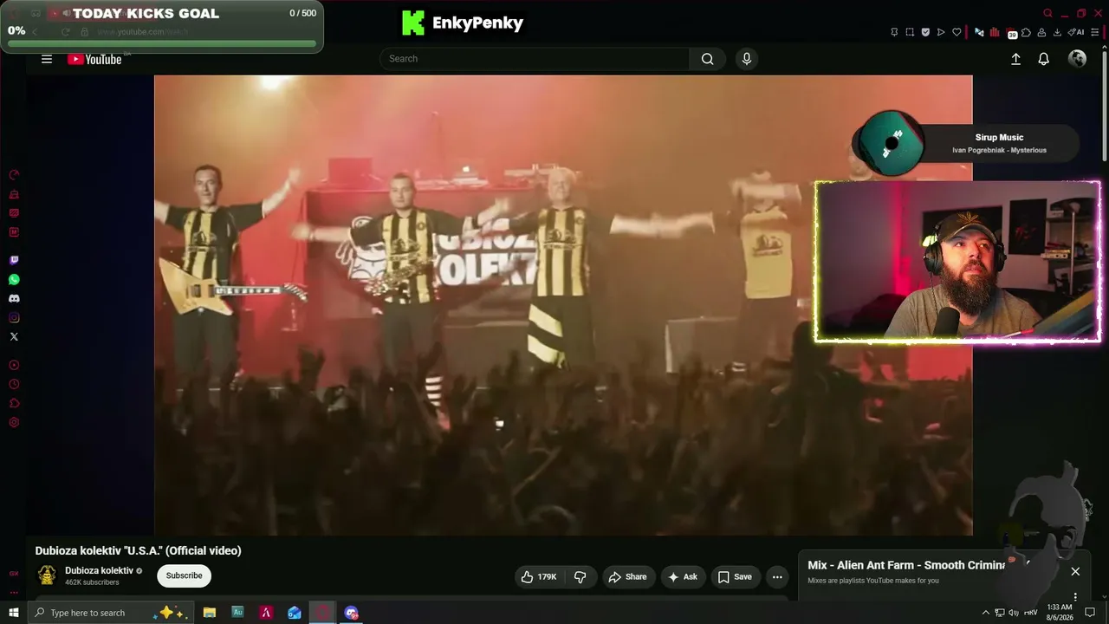The width and height of the screenshot is (1109, 624).
Task: Show hidden system tray icons chevron
Action: click(985, 613)
